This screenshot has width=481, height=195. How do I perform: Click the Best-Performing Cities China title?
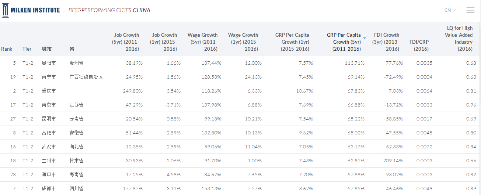(x=109, y=10)
